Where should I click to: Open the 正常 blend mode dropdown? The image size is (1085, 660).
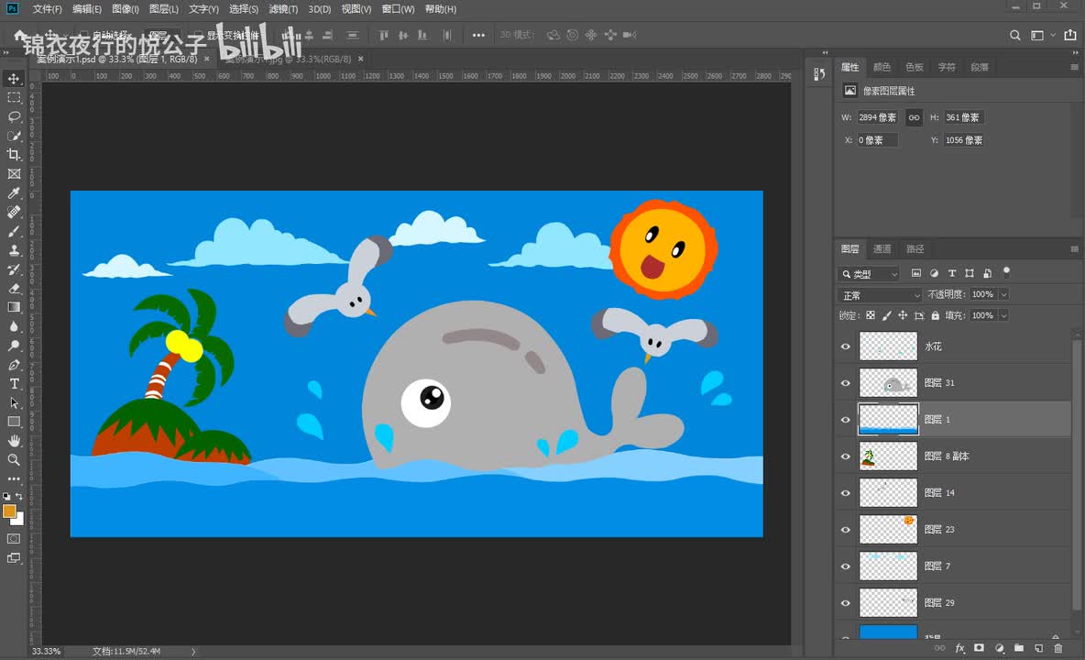tap(880, 295)
